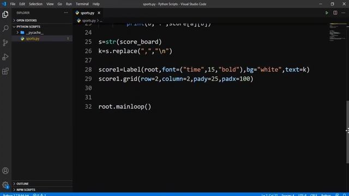Open the Source Control view
The height and width of the screenshot is (196, 349).
[x=5, y=42]
